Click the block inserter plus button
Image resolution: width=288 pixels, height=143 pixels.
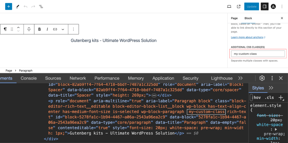8,6
